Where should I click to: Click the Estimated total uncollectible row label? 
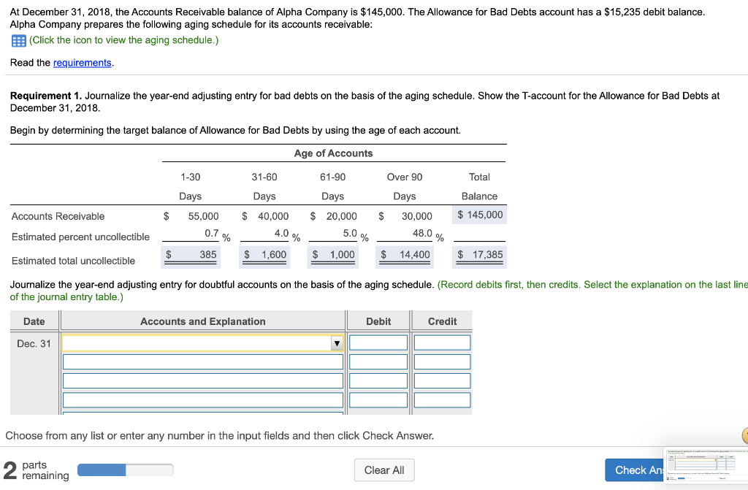click(74, 261)
